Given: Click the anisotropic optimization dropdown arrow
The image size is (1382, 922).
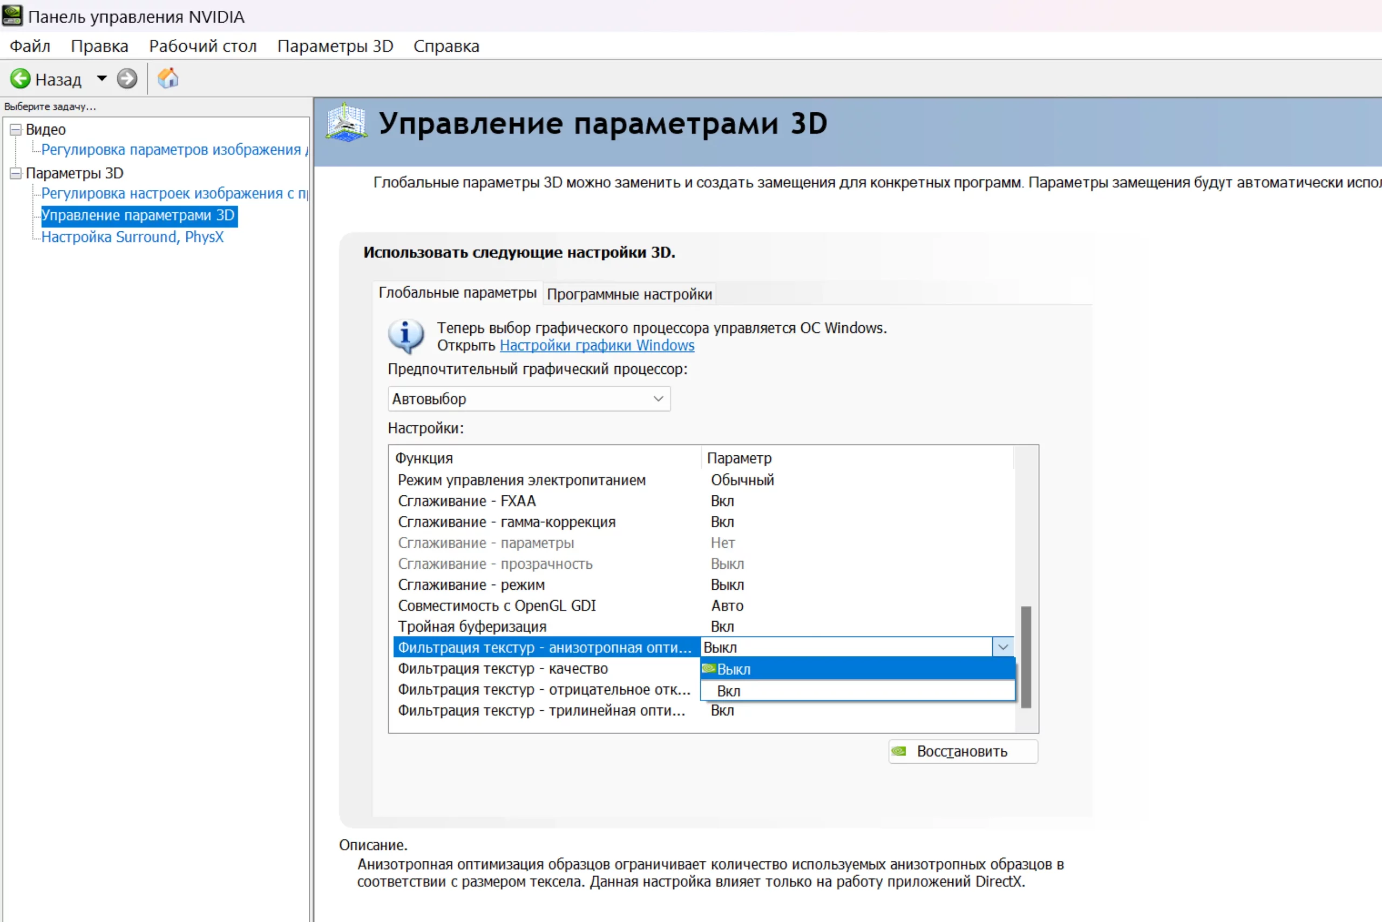Looking at the screenshot, I should pos(1003,648).
